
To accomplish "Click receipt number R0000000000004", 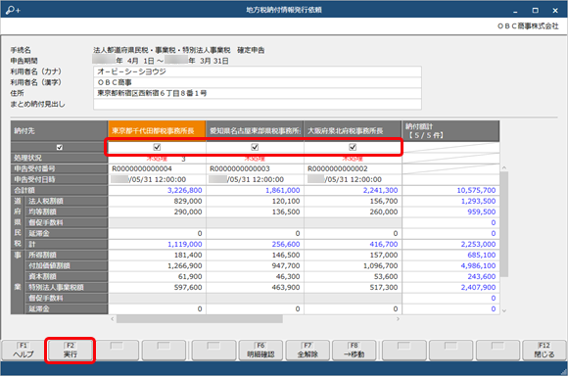I will point(142,168).
